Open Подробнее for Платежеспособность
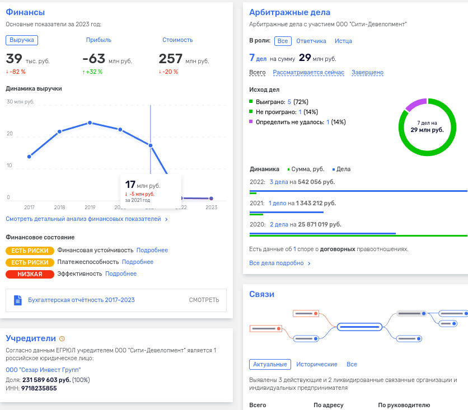Screen dimensions: 468x410 point(138,262)
